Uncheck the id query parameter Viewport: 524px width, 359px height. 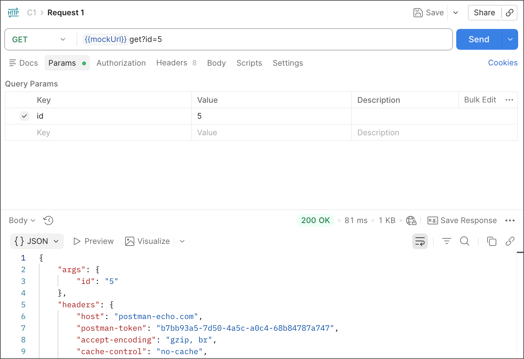(x=24, y=116)
